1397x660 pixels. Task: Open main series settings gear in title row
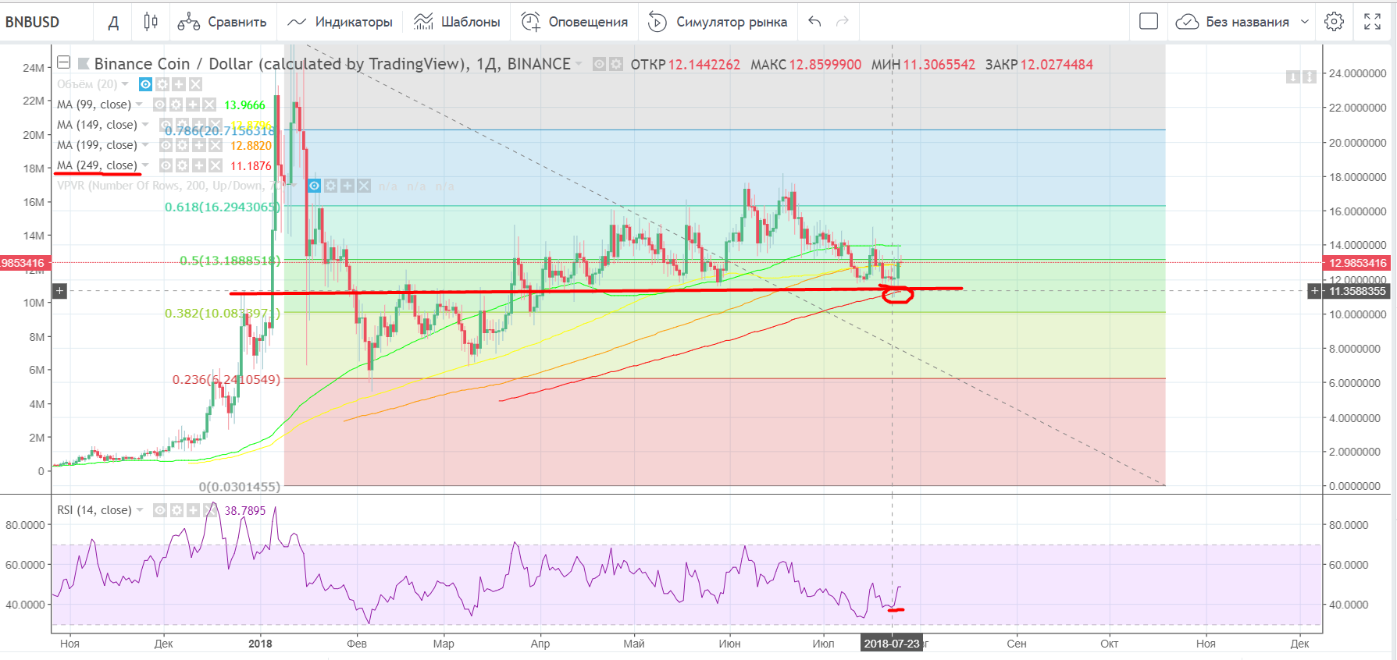click(616, 65)
